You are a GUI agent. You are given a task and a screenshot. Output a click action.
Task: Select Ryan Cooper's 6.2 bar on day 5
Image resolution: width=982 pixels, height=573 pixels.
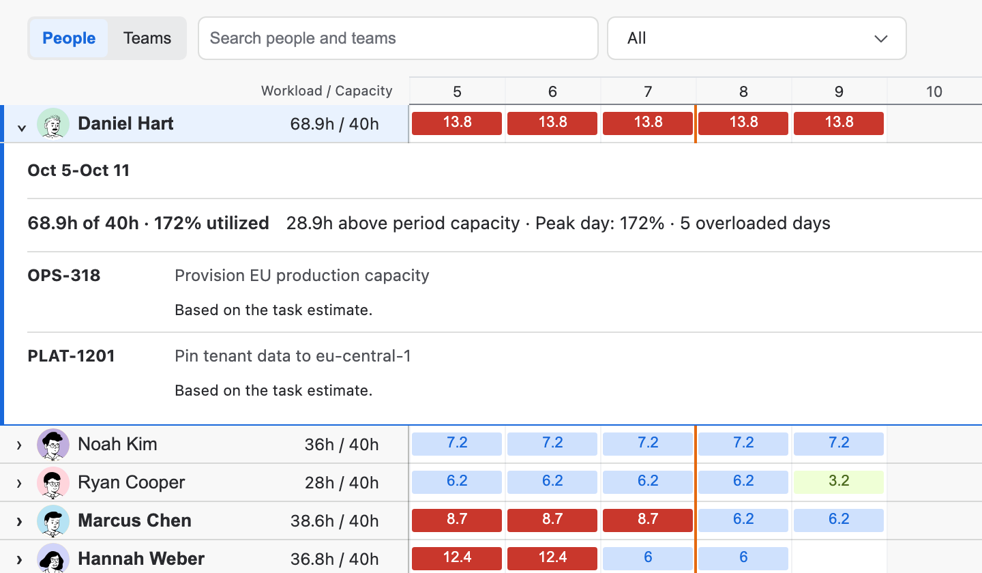pyautogui.click(x=457, y=482)
